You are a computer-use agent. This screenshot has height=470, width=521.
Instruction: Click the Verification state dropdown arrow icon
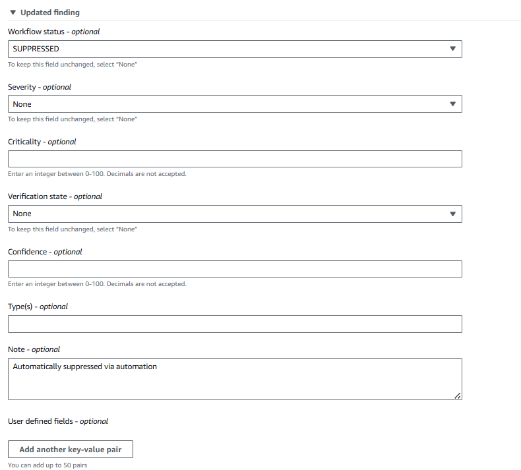pos(452,214)
